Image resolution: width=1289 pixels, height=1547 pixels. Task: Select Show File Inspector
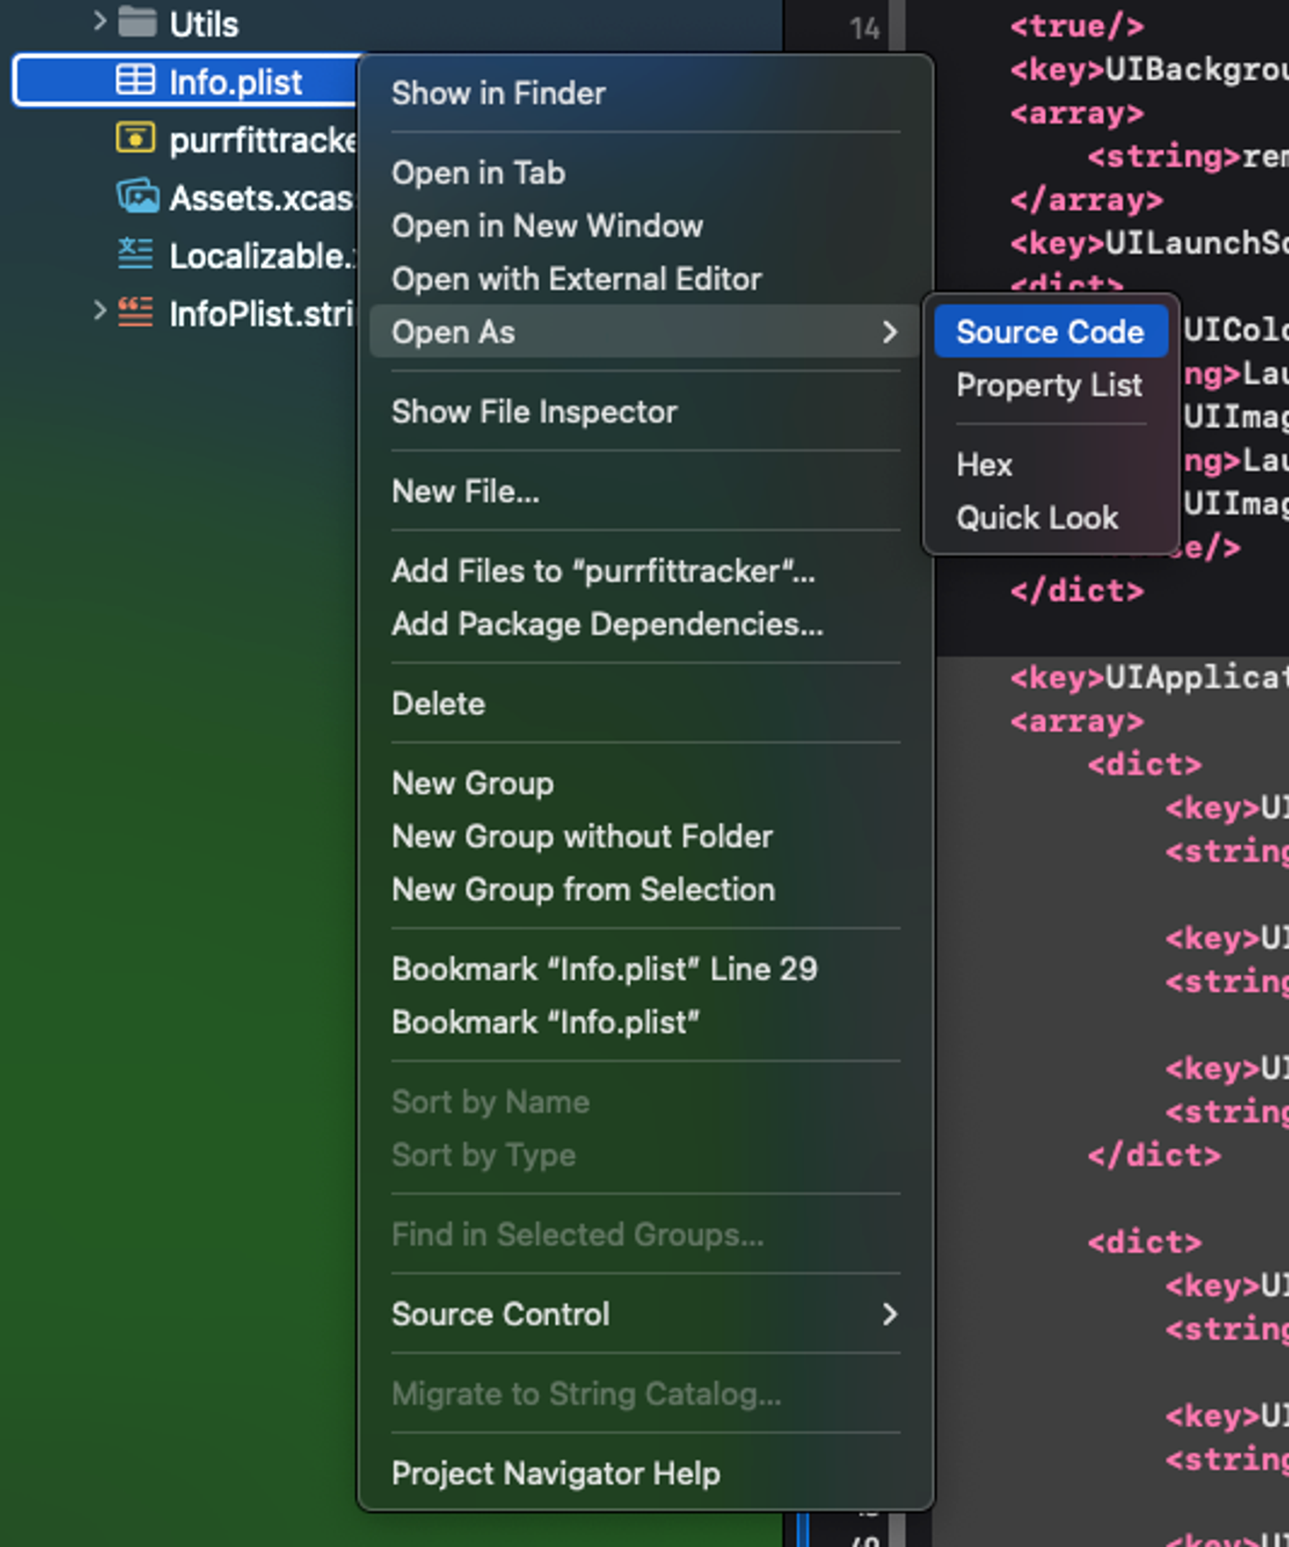point(534,412)
